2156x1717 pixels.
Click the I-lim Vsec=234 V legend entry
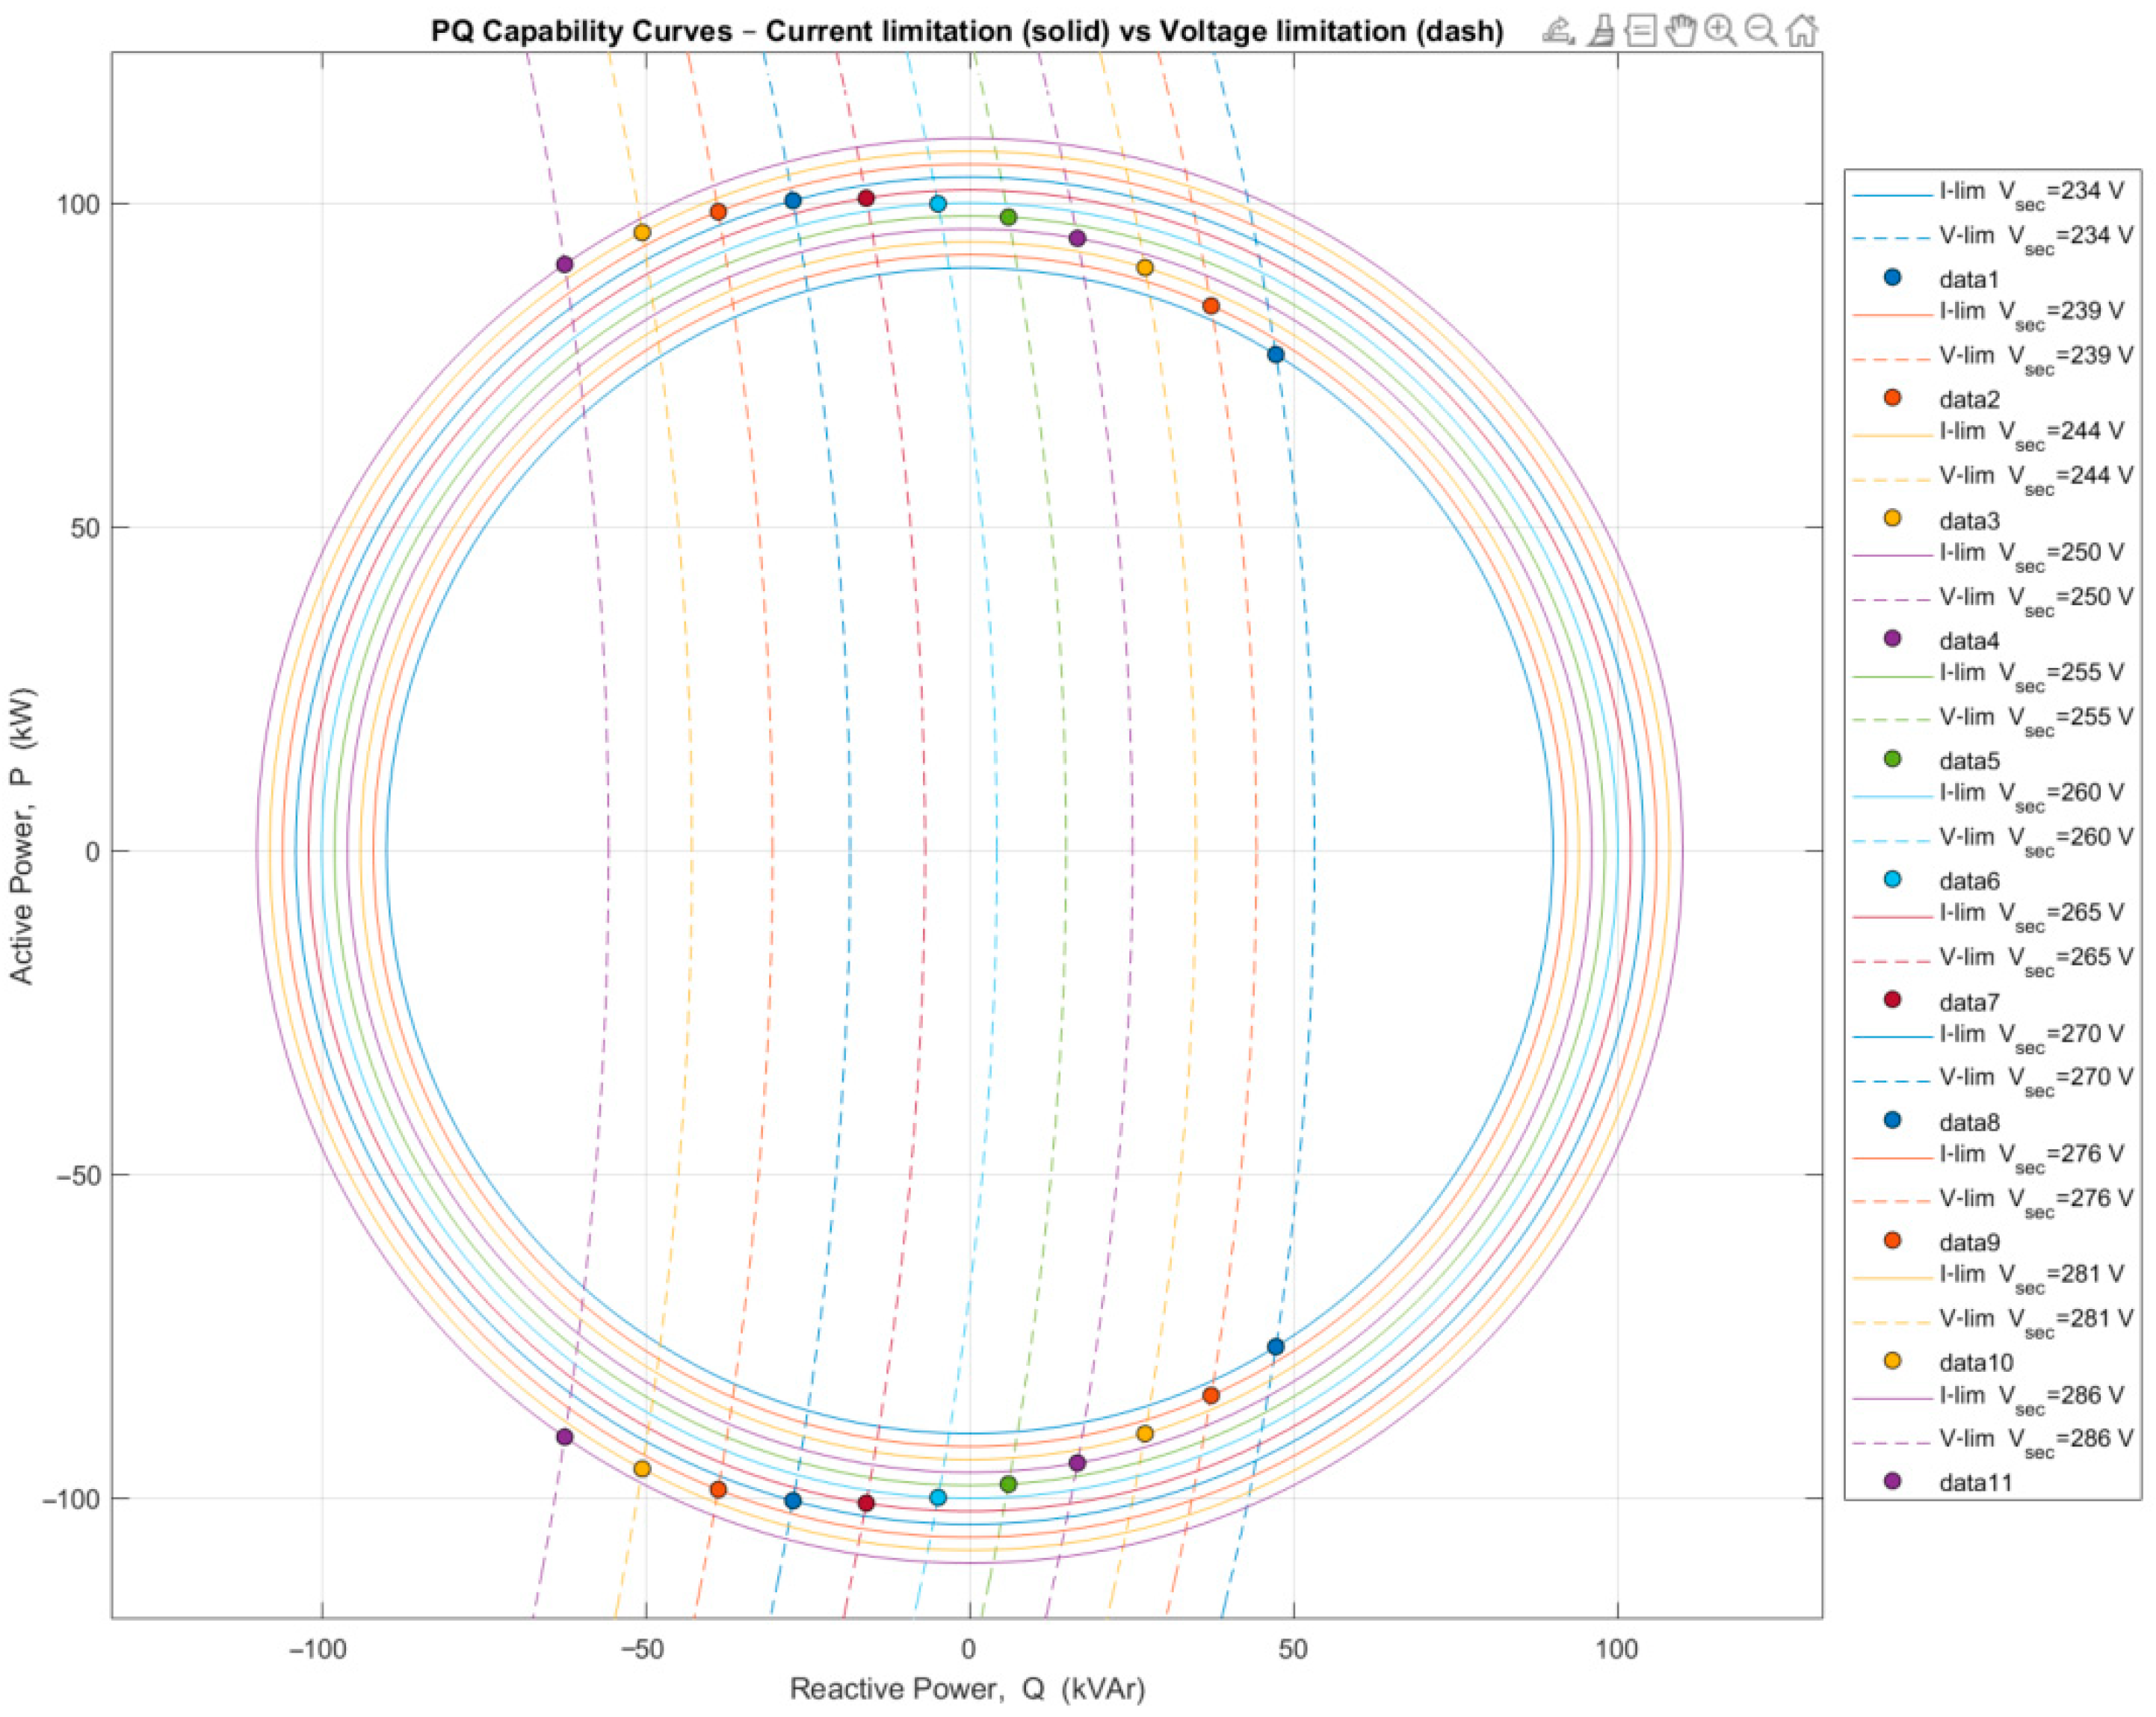pyautogui.click(x=2030, y=191)
